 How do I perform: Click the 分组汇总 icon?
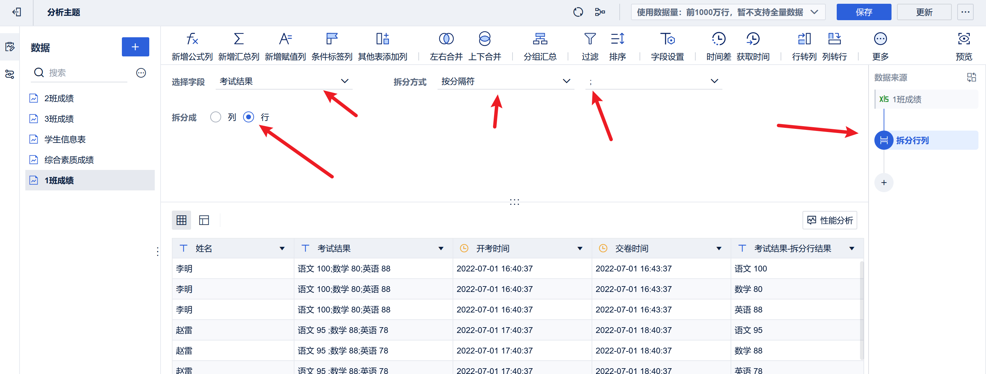tap(540, 39)
